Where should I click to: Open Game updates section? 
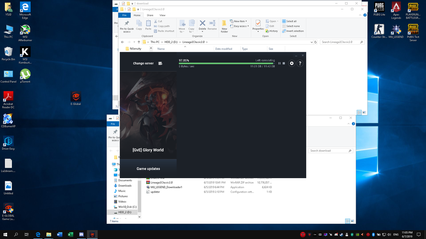(x=148, y=169)
